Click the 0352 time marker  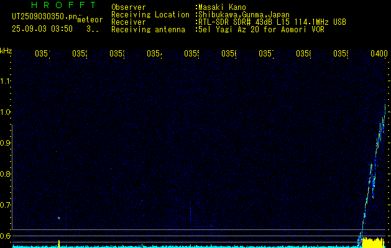pyautogui.click(x=80, y=53)
